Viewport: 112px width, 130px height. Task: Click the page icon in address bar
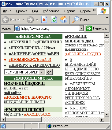click(17, 28)
